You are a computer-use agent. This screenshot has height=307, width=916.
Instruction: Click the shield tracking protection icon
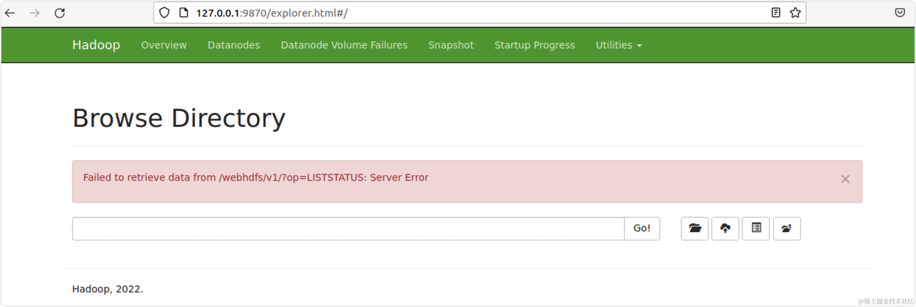click(164, 13)
